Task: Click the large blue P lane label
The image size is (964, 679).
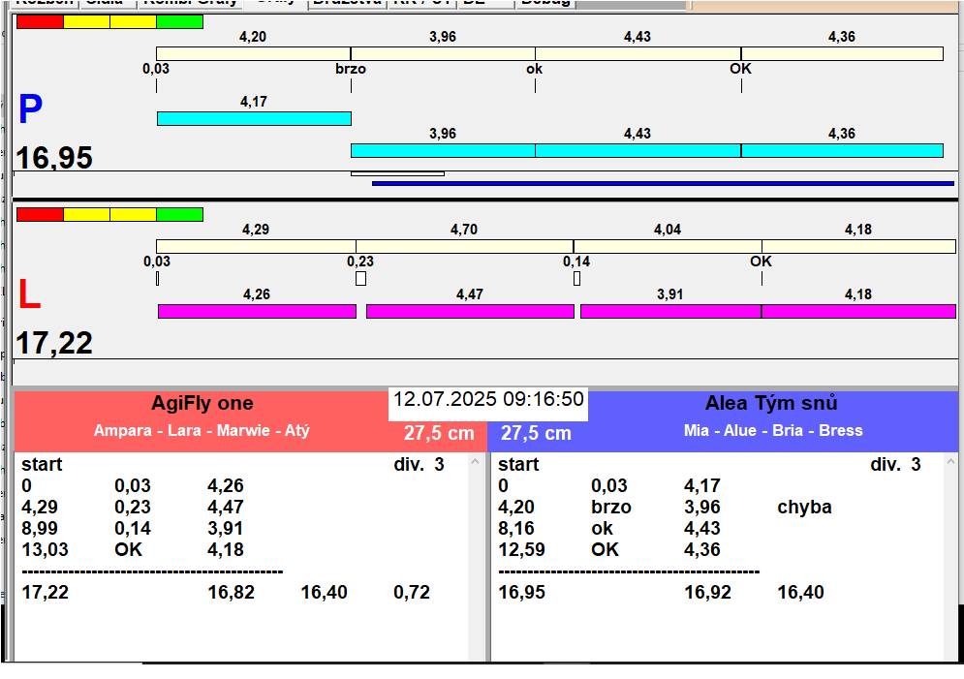Action: pos(30,110)
